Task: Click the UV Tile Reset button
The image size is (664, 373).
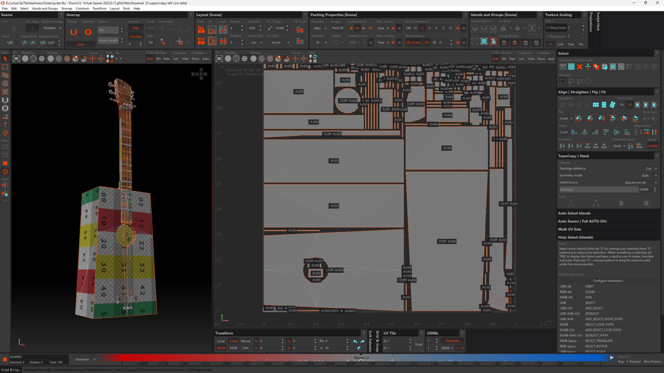Action: click(419, 345)
